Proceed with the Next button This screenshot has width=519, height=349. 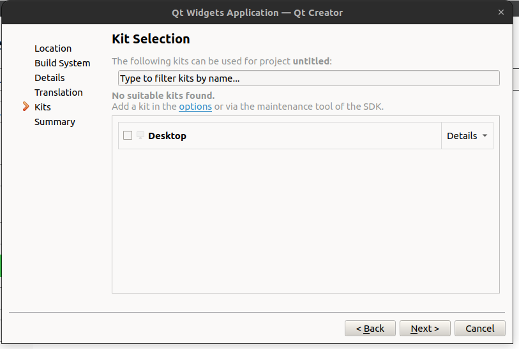coord(425,329)
